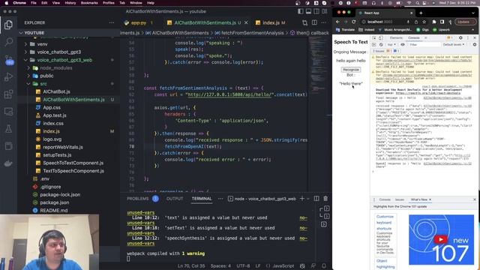Screen dimensions: 480x270
Task: Open top context dropdown in console
Action: pyautogui.click(x=391, y=45)
